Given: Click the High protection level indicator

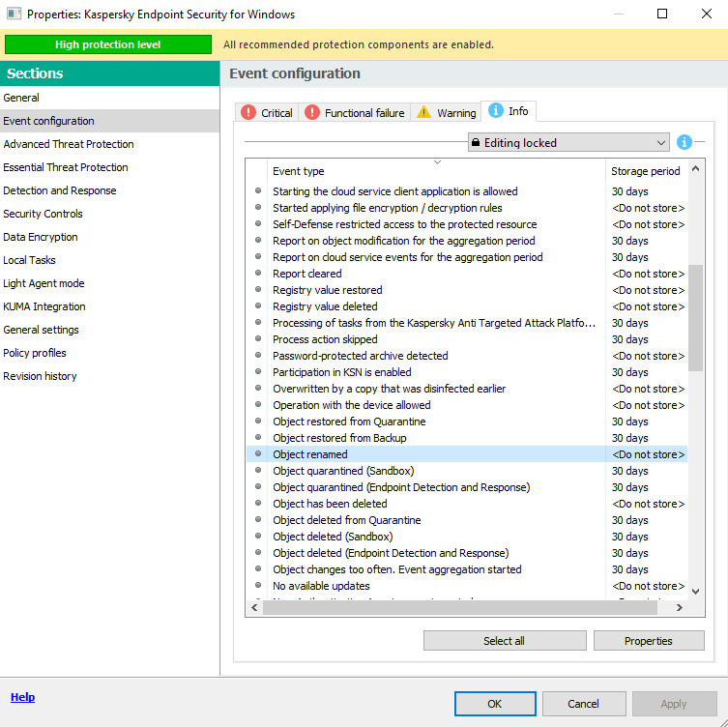Looking at the screenshot, I should (x=107, y=44).
